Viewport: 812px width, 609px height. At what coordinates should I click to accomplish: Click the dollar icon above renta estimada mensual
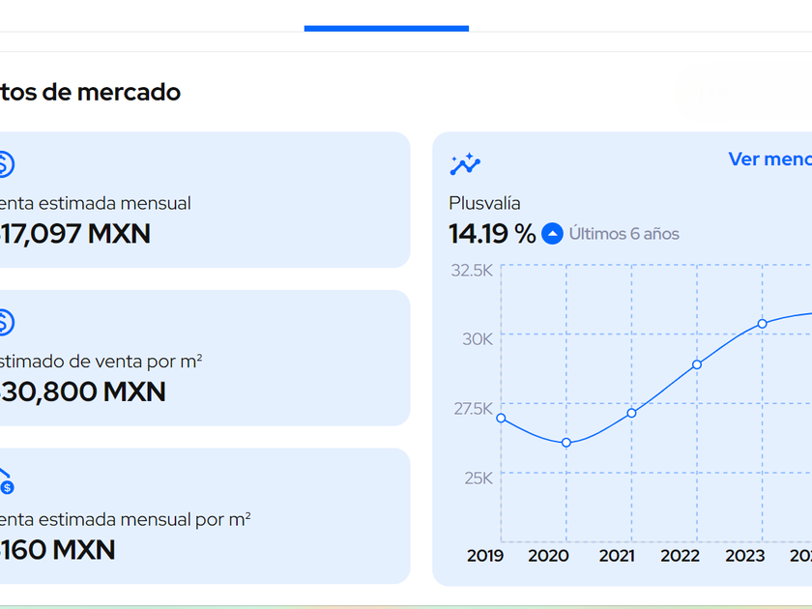tap(6, 164)
